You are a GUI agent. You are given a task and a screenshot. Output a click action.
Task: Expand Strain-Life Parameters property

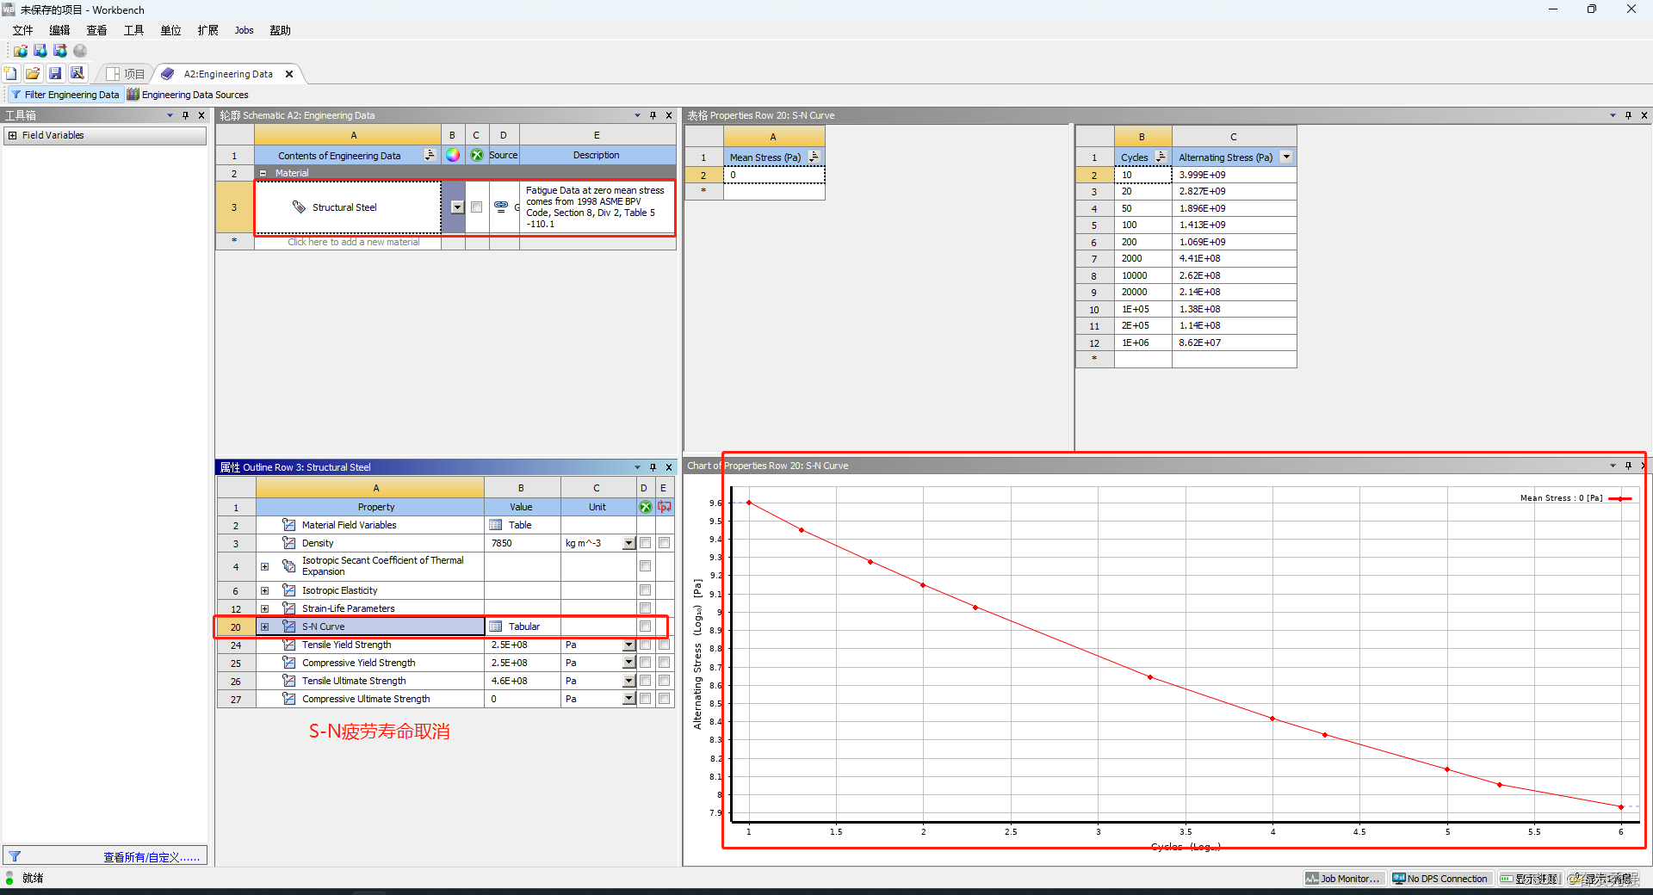coord(264,608)
